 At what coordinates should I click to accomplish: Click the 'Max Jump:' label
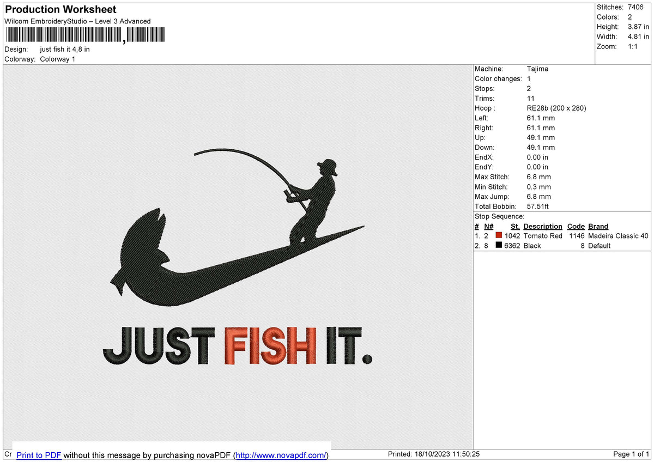pos(491,197)
